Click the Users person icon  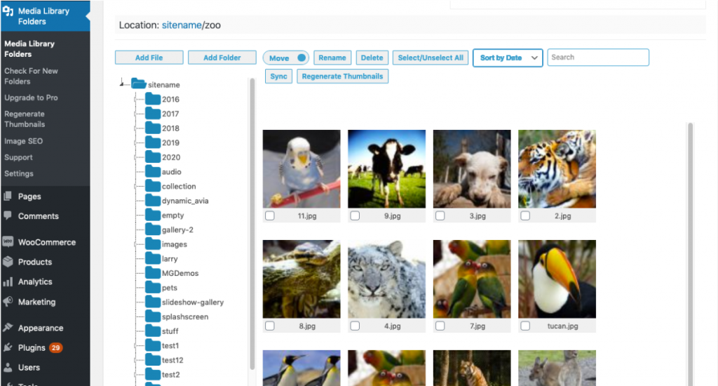(7, 367)
